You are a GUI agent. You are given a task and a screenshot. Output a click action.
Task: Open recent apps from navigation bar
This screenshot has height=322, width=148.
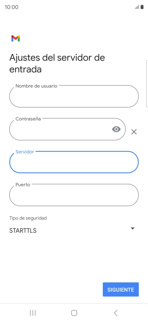pyautogui.click(x=33, y=313)
